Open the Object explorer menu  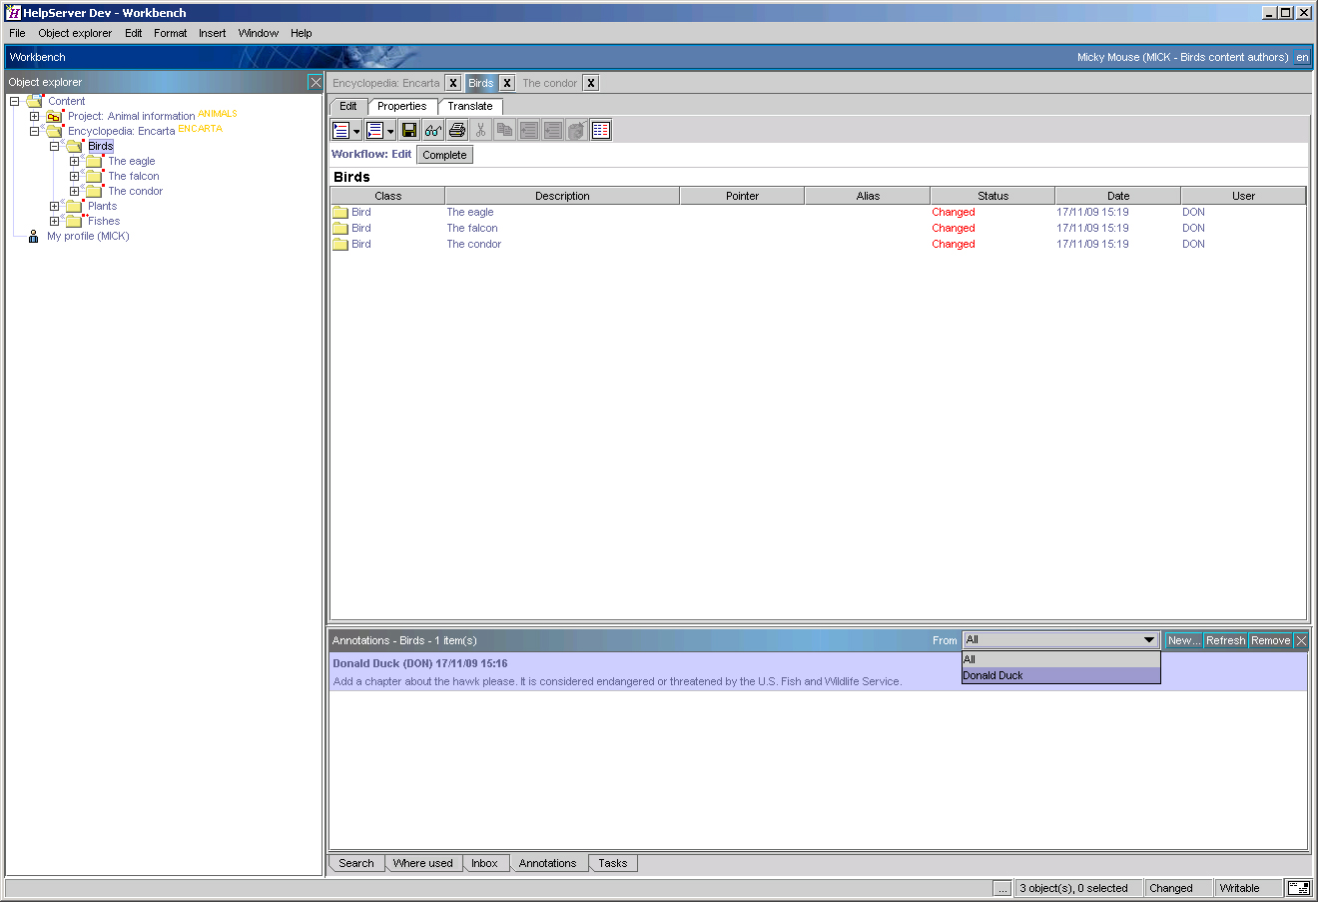pos(75,33)
